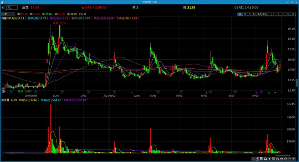299x162 pixels.
Task: Click the cyan triangle marker after 07/01
Action: tap(269, 93)
